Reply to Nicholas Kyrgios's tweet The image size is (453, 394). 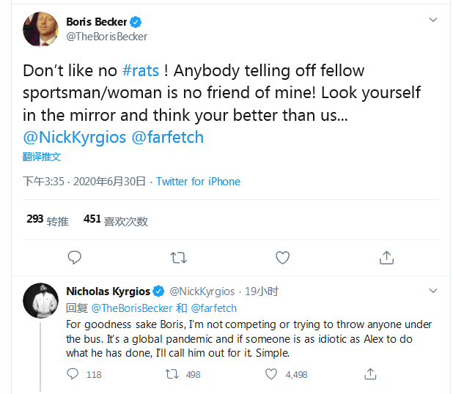pos(73,374)
